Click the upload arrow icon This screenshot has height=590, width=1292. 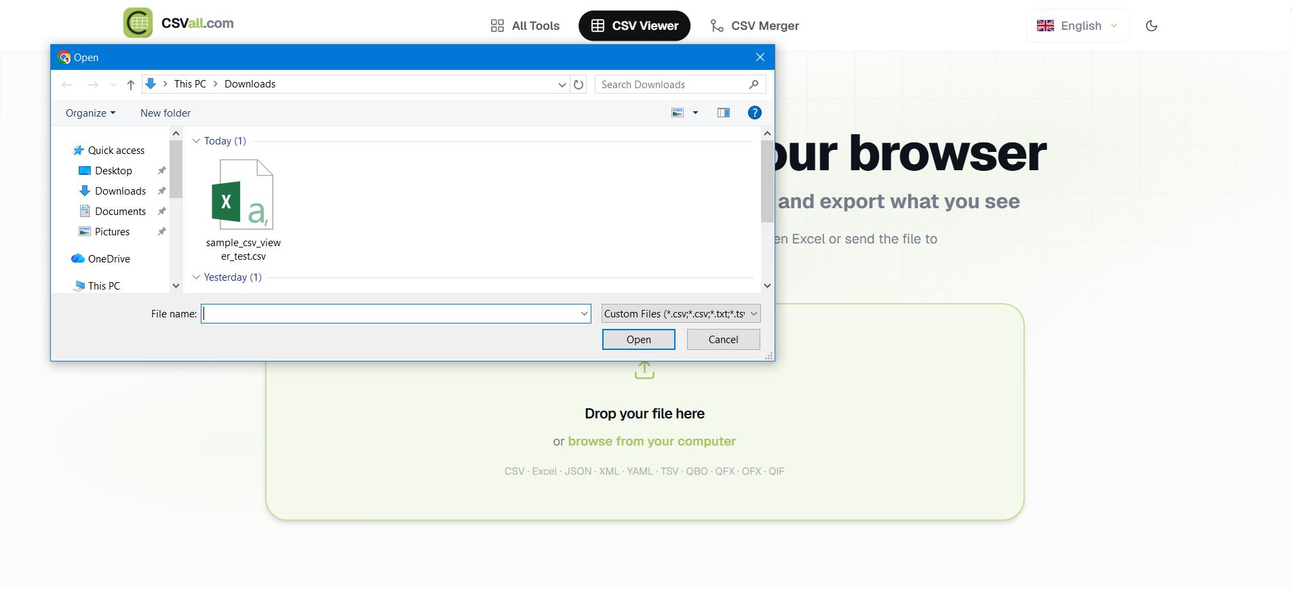(x=644, y=370)
